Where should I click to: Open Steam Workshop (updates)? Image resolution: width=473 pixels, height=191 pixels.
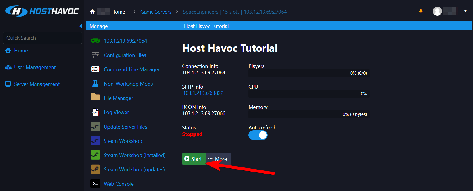pos(134,170)
